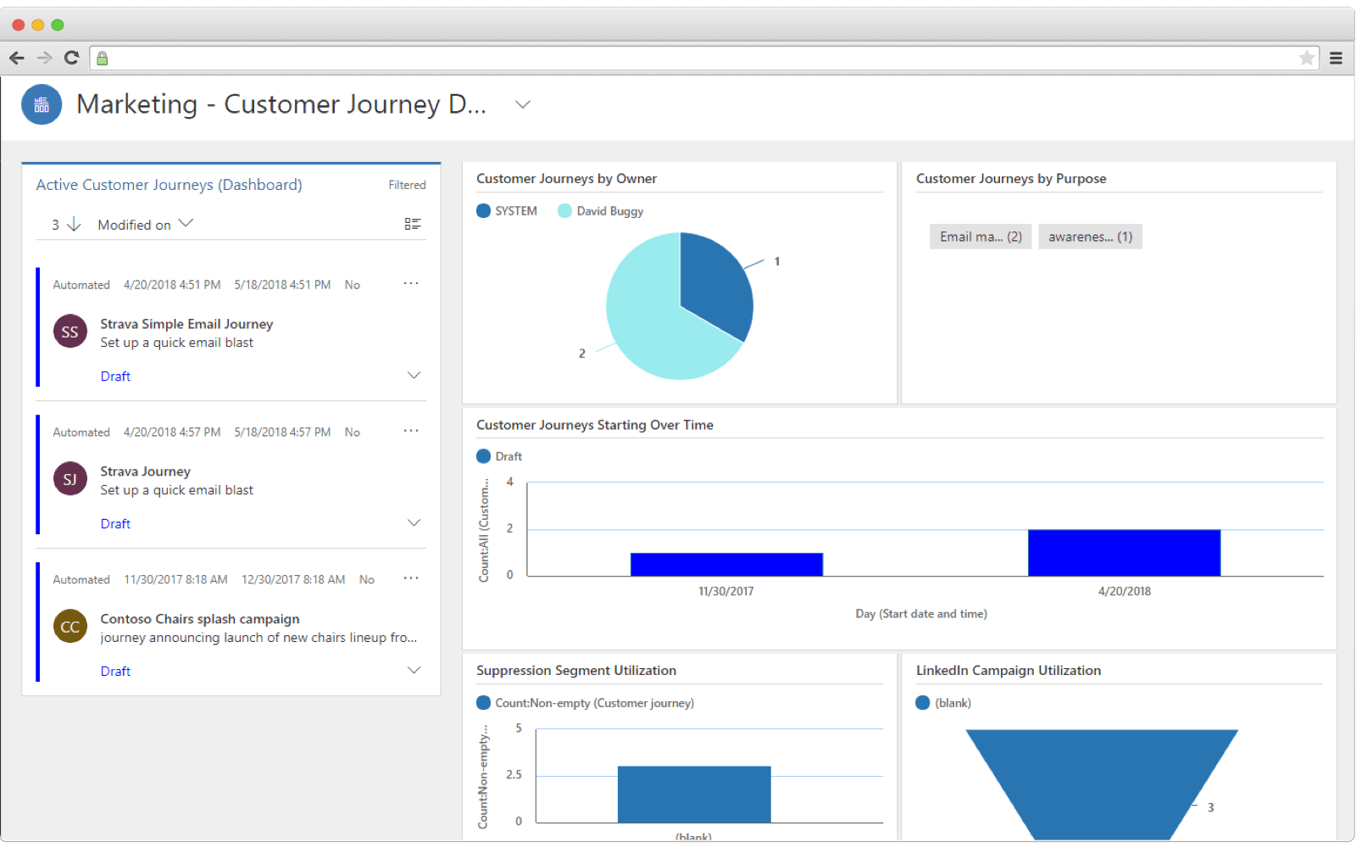Image resolution: width=1356 pixels, height=848 pixels.
Task: Click Customer Journeys Starting Over Time title
Action: (x=595, y=425)
